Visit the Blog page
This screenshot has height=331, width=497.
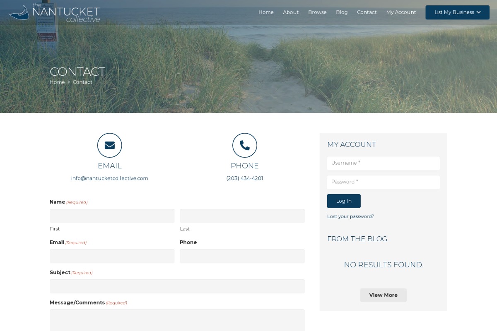pyautogui.click(x=342, y=12)
